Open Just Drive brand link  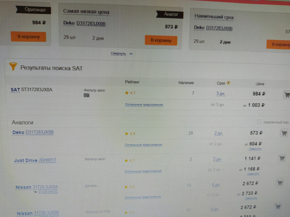pos(26,160)
